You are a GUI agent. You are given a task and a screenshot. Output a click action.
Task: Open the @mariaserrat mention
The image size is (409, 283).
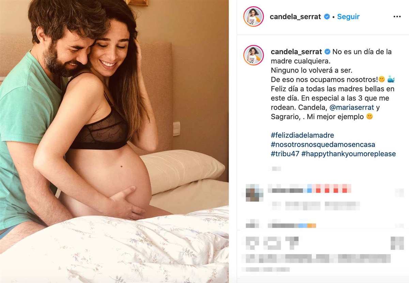pos(352,108)
